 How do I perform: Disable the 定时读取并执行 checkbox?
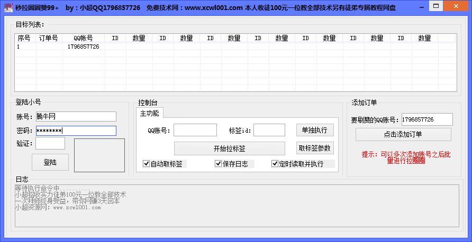(x=275, y=164)
